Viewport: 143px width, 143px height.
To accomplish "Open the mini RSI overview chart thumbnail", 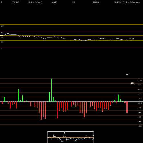I will pyautogui.click(x=71, y=137).
